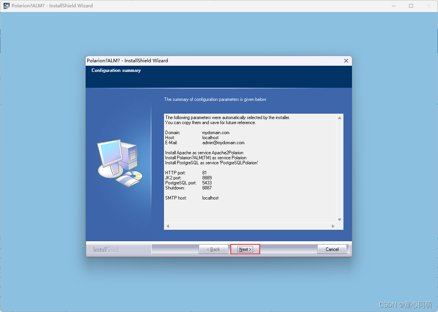Click the computer and CD illustration
The height and width of the screenshot is (312, 438).
[120, 163]
